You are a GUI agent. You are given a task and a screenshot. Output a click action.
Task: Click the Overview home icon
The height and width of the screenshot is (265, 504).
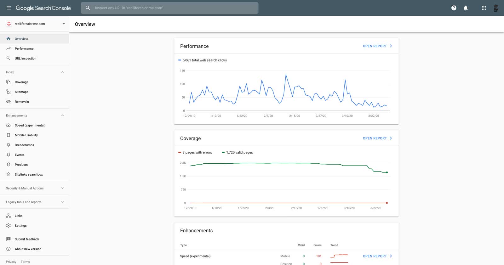(9, 39)
